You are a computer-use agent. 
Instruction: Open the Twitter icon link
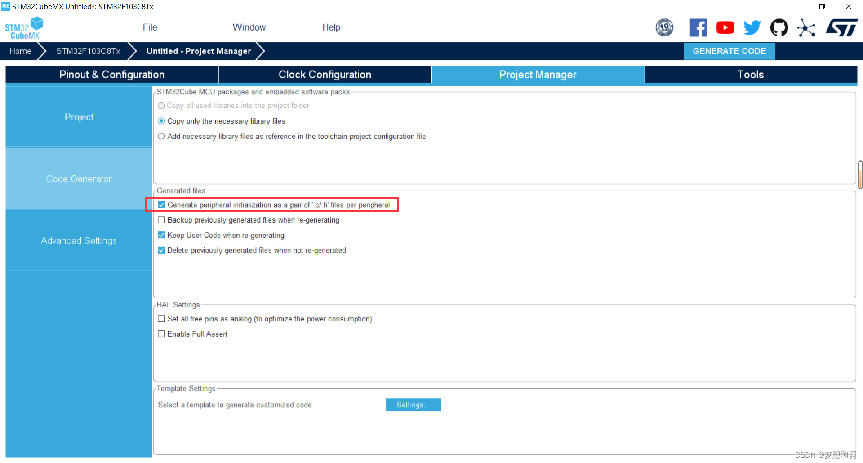(x=752, y=27)
